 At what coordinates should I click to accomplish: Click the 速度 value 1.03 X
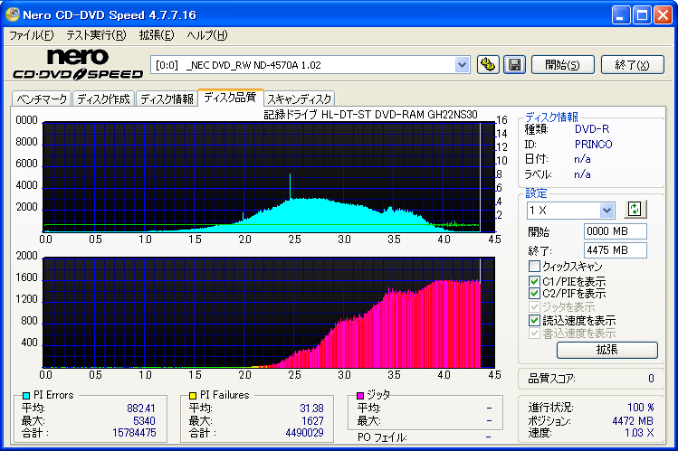point(639,433)
